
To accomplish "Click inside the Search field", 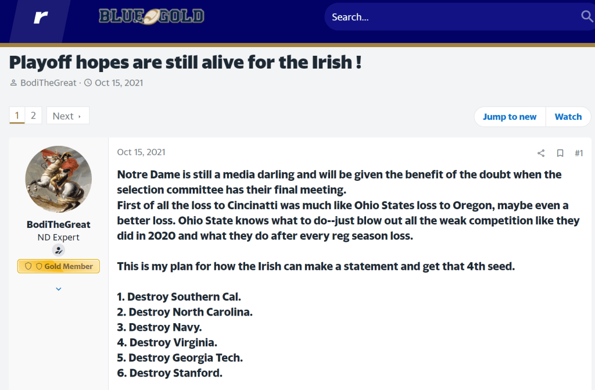I will (x=447, y=17).
